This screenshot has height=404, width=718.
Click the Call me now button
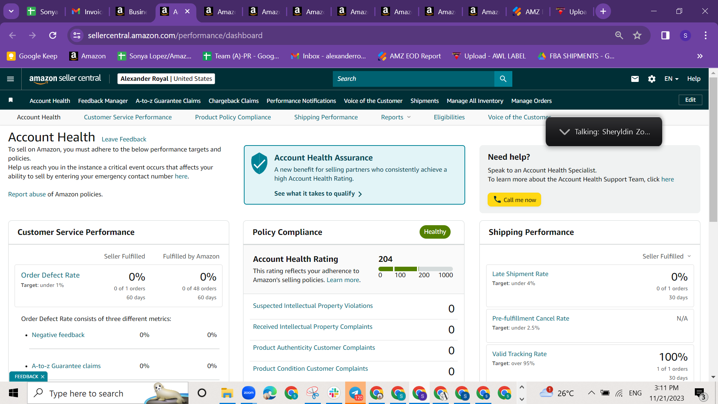[x=514, y=200]
